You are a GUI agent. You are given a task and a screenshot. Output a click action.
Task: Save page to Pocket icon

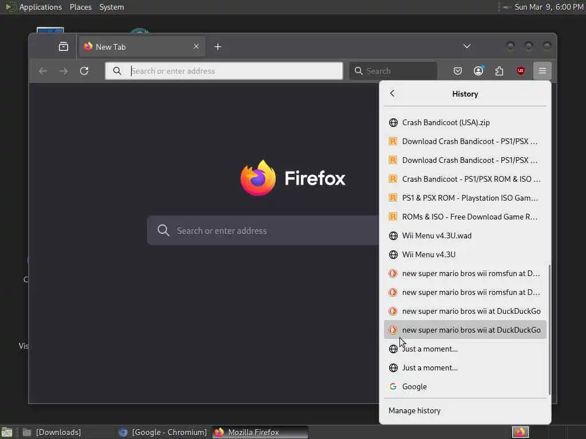click(x=457, y=70)
